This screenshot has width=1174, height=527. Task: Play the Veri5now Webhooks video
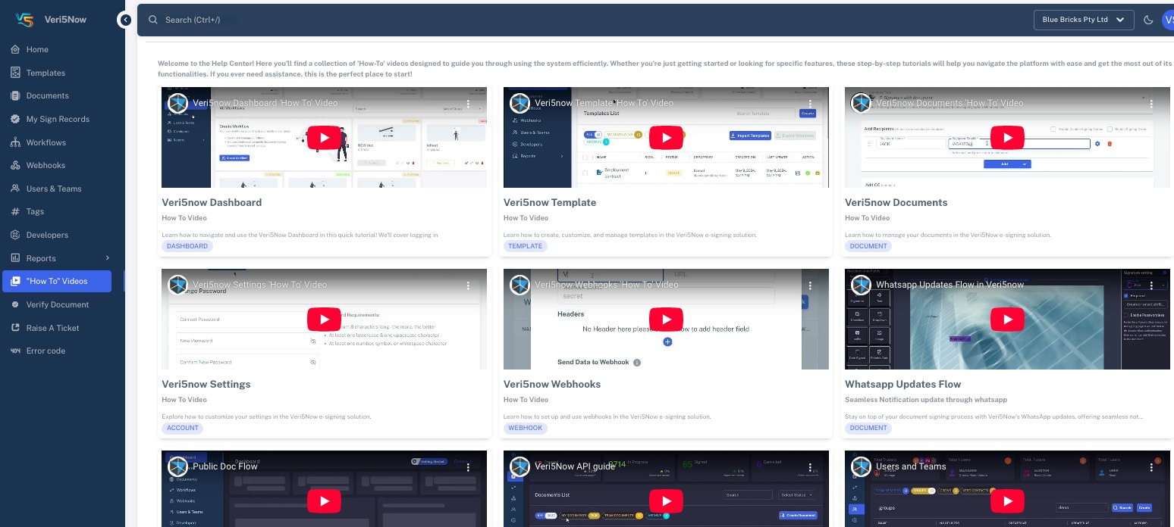[666, 319]
